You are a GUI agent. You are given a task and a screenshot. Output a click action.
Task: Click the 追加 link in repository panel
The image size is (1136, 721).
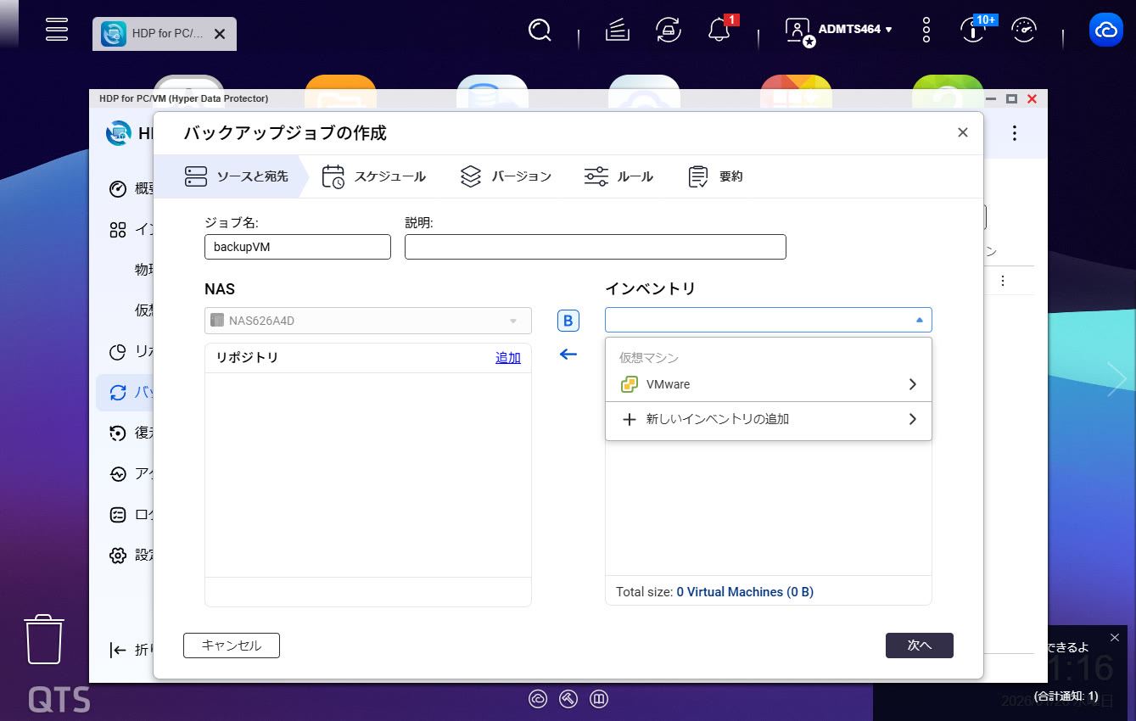(507, 358)
